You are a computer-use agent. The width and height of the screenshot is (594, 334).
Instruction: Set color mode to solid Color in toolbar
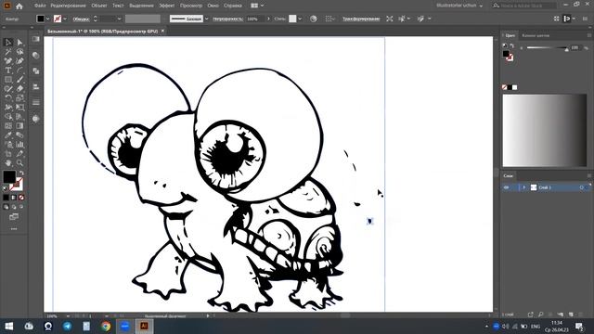6,198
